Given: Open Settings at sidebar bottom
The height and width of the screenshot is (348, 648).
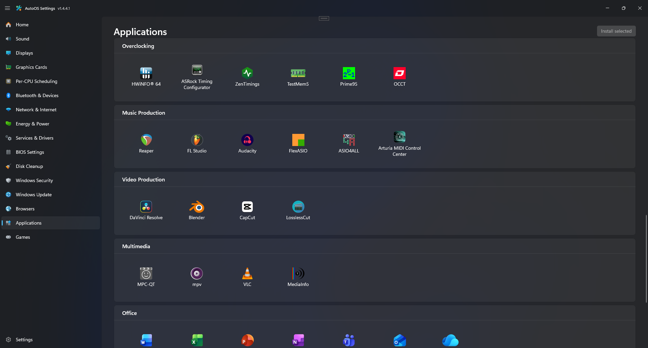Looking at the screenshot, I should (51, 340).
